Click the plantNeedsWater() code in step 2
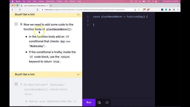190x107 pixels. (x=58, y=29)
